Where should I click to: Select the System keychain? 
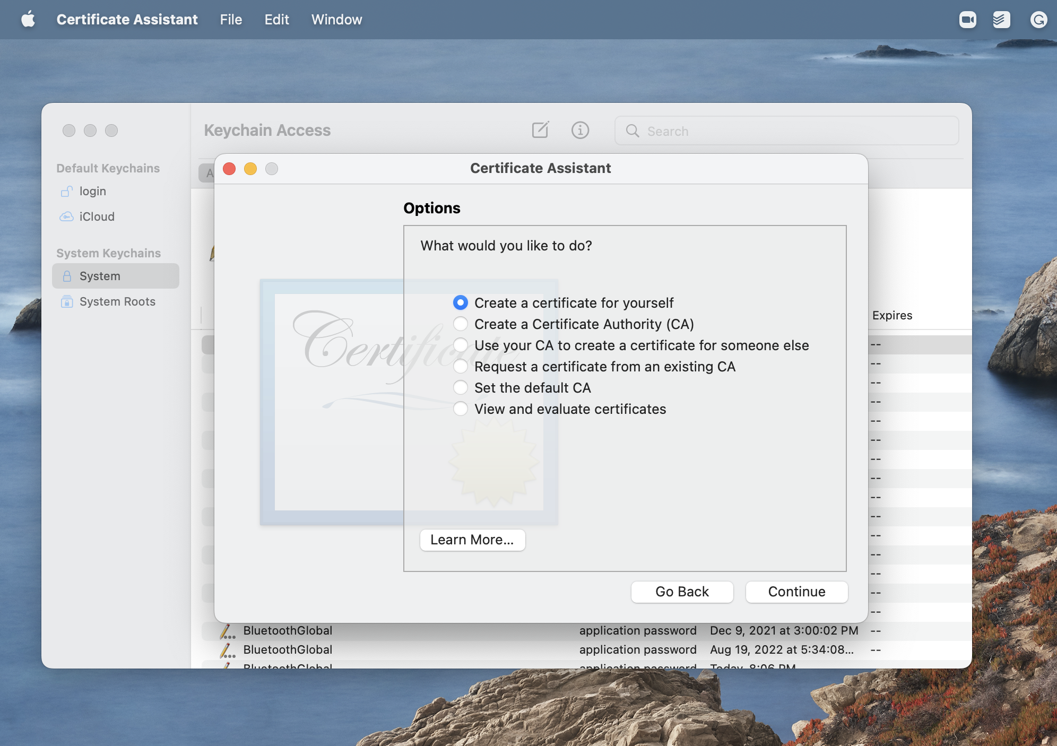[x=116, y=276]
